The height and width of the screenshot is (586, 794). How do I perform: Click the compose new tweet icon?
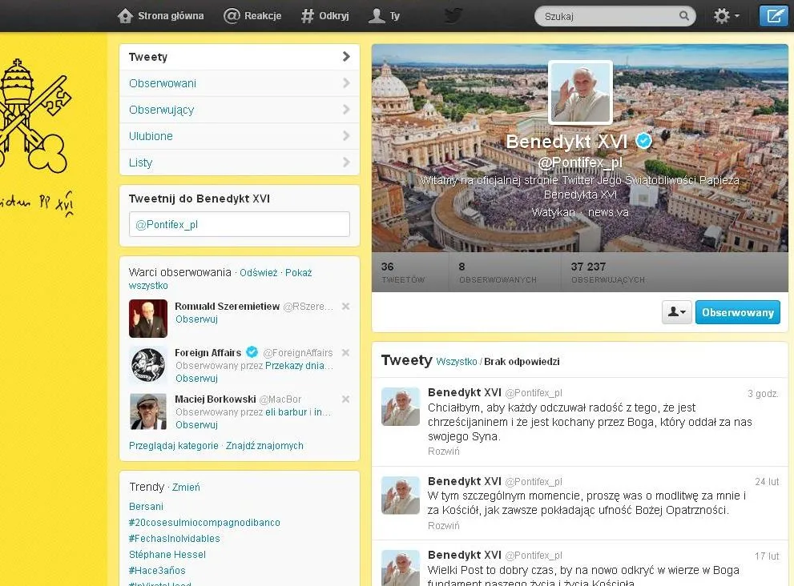tap(773, 16)
